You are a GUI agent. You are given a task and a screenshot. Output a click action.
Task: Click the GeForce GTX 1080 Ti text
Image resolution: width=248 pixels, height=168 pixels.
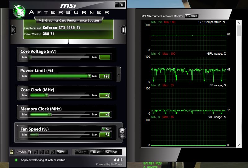click(x=61, y=28)
